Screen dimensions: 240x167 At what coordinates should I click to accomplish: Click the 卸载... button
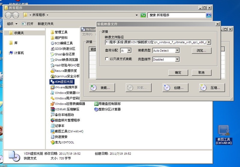[x=138, y=88]
